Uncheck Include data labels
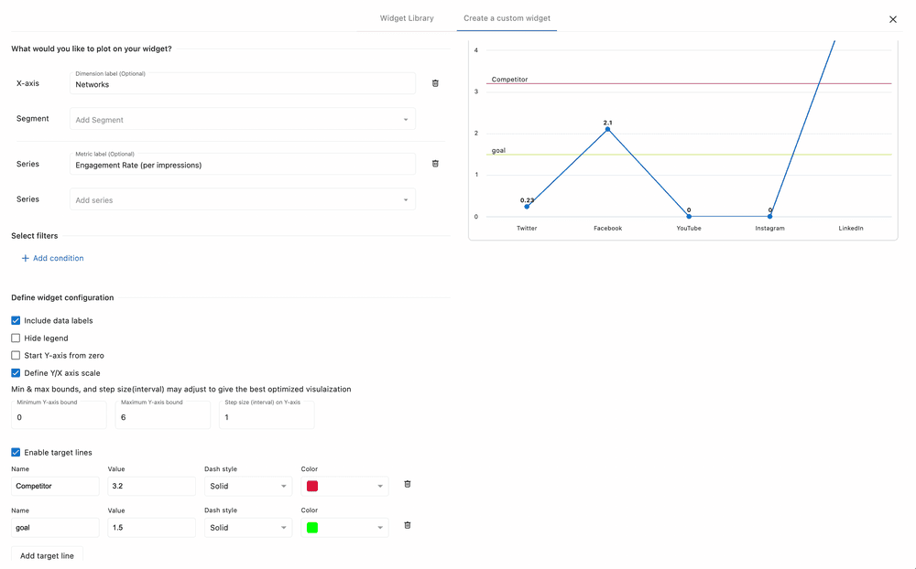 coord(16,321)
